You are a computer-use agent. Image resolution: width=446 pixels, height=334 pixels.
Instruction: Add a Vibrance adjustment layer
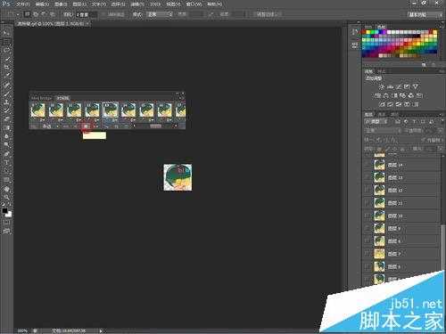[x=416, y=87]
